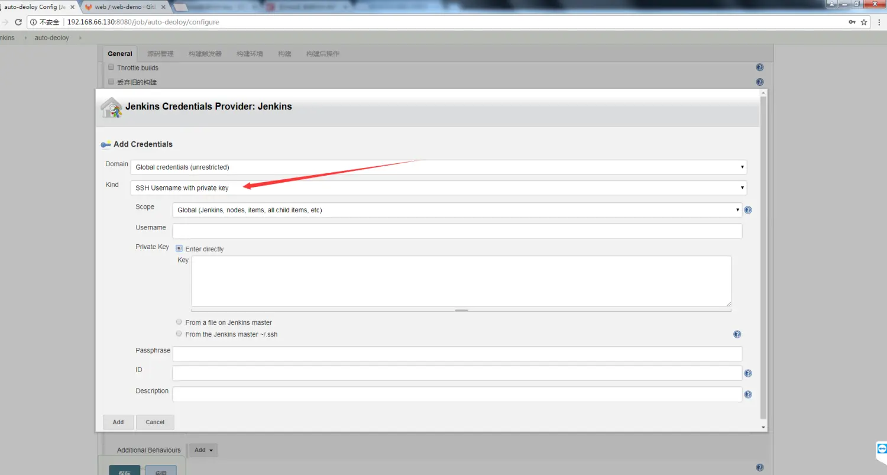Open the auto-deoloy breadcrumb link
This screenshot has height=475, width=887.
(x=51, y=38)
